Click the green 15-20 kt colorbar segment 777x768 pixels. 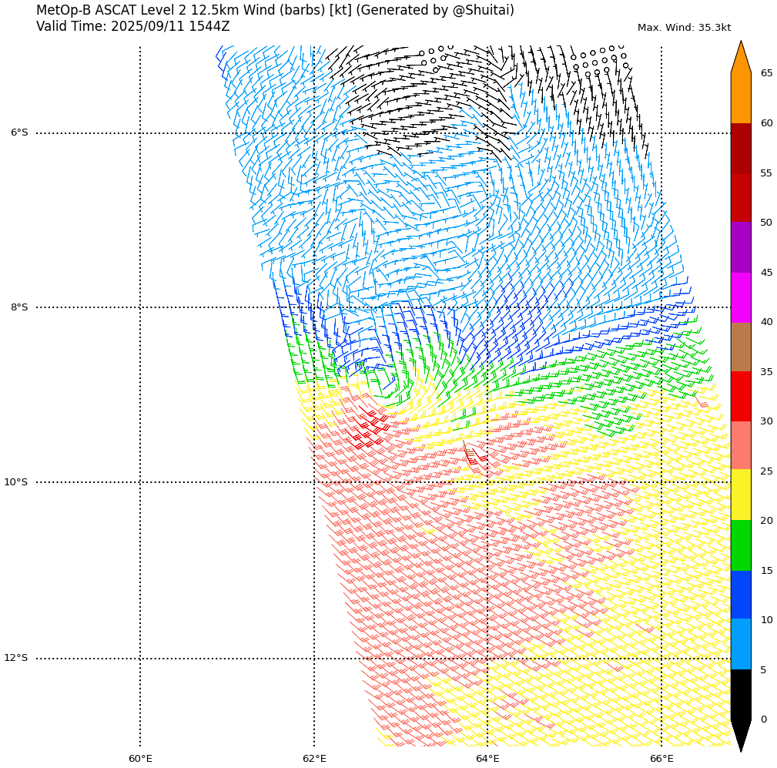pyautogui.click(x=741, y=545)
